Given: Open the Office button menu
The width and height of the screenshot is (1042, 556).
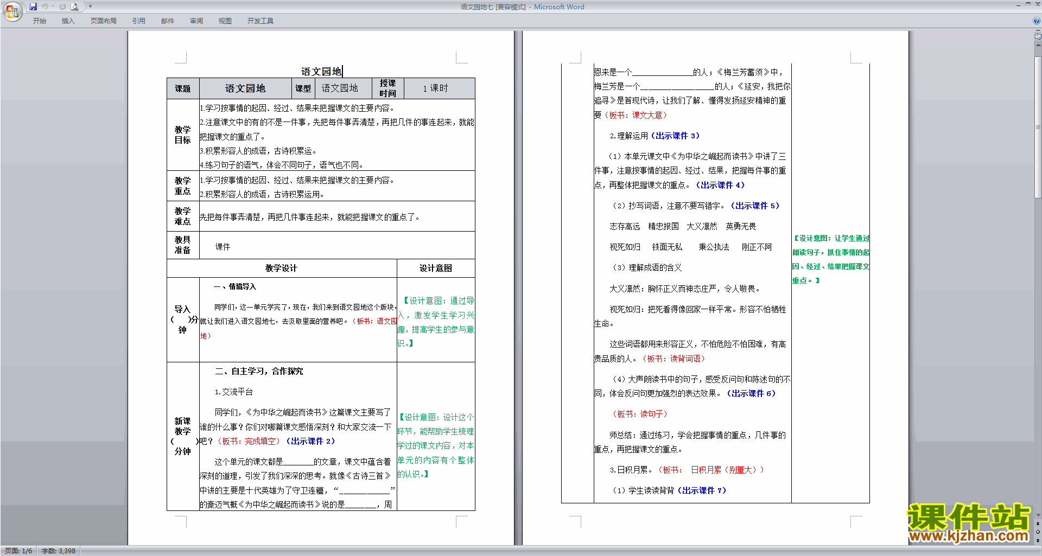Looking at the screenshot, I should point(12,11).
